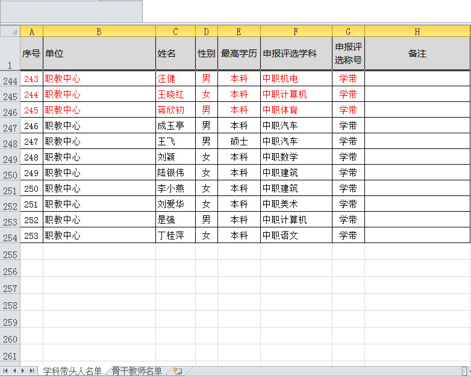The image size is (471, 377).
Task: Click the Select All corner triangle
Action: pyautogui.click(x=10, y=31)
